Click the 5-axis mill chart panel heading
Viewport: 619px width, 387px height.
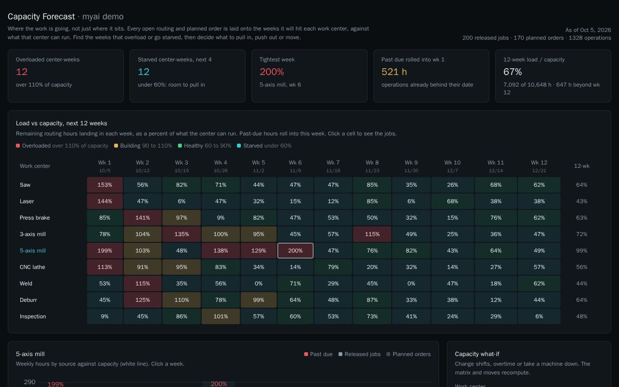[30, 354]
